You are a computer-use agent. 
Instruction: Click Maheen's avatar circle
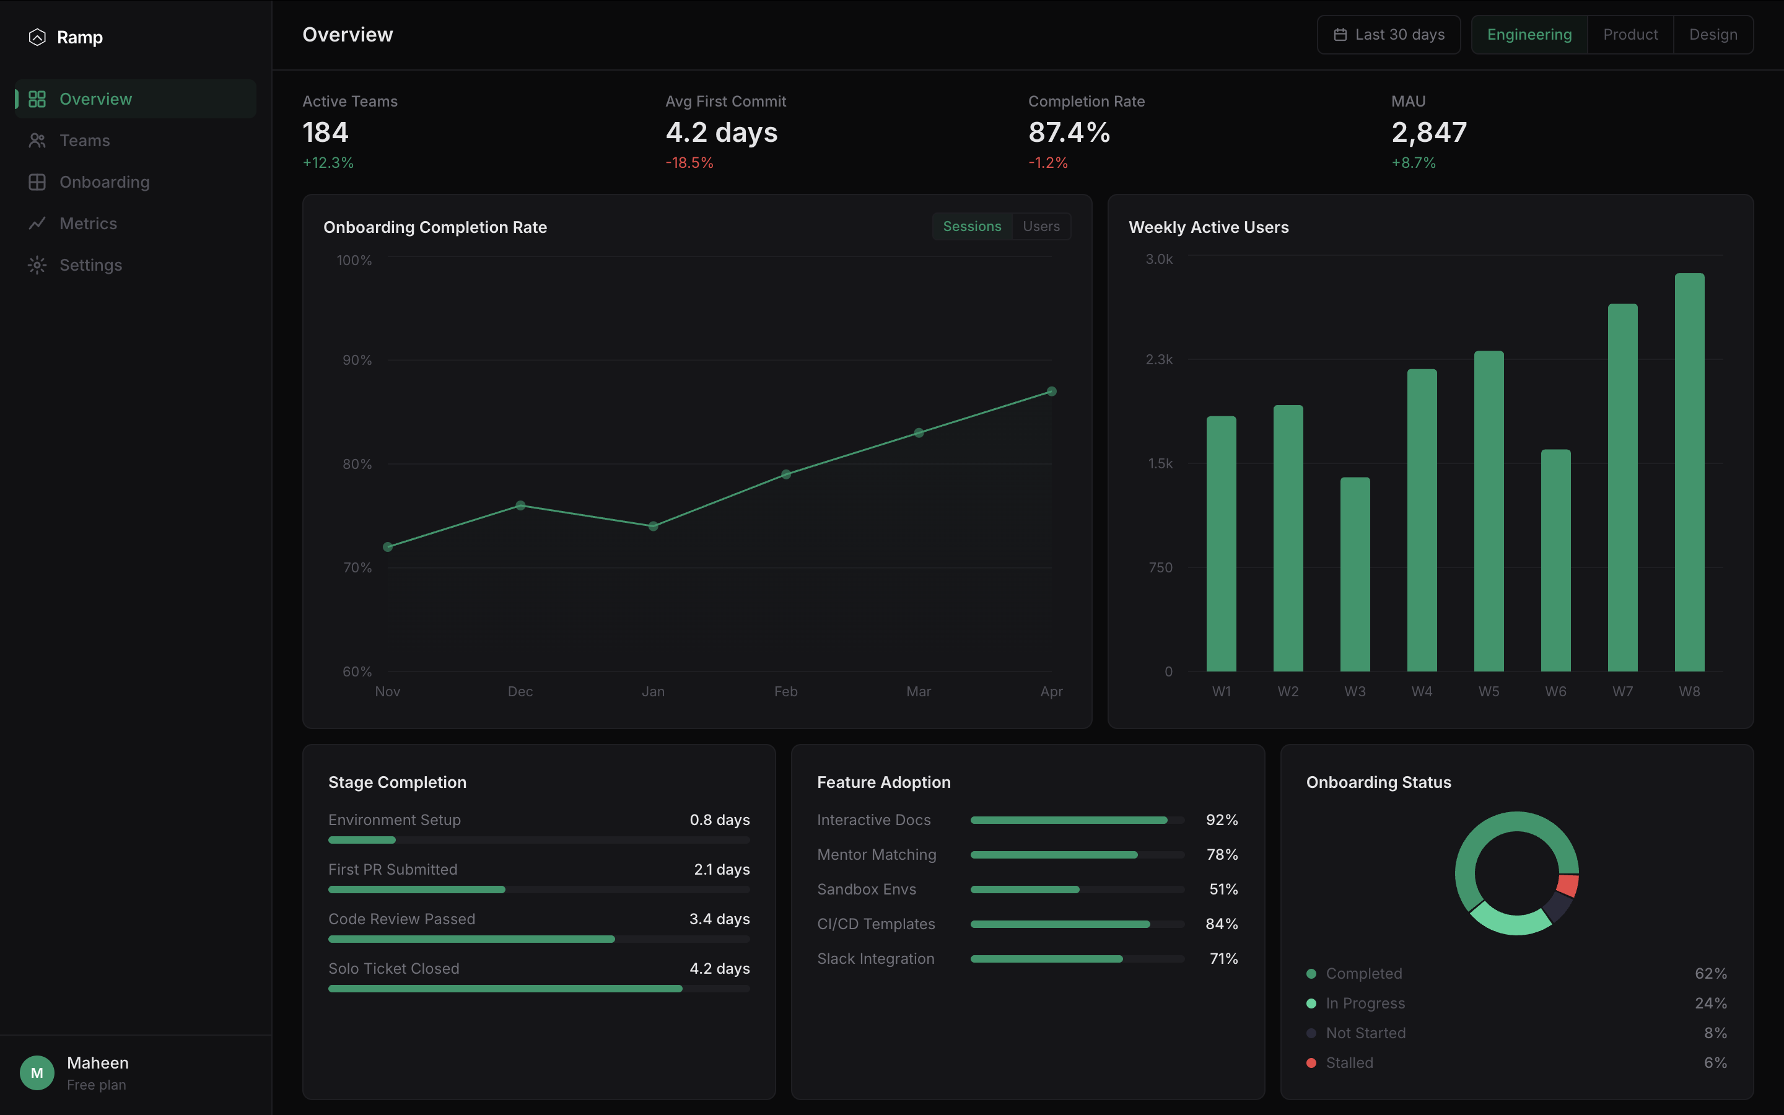coord(37,1072)
